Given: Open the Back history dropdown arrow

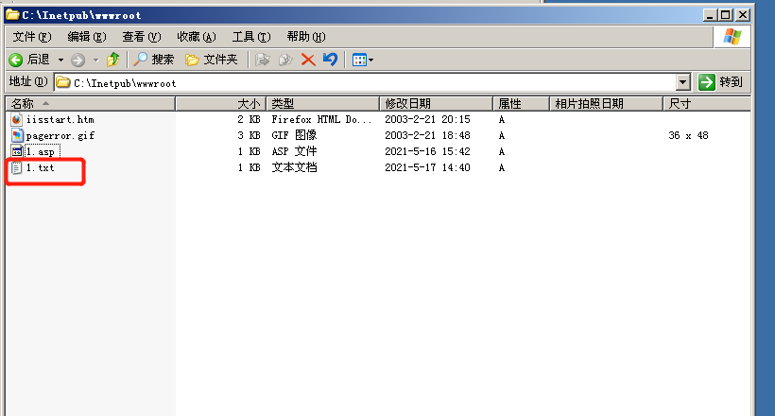Looking at the screenshot, I should pyautogui.click(x=60, y=60).
